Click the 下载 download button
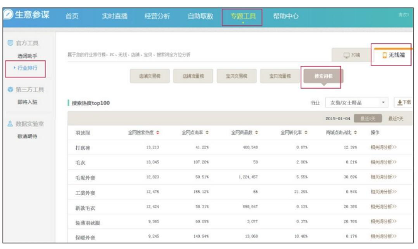This screenshot has width=418, height=249. (x=403, y=102)
